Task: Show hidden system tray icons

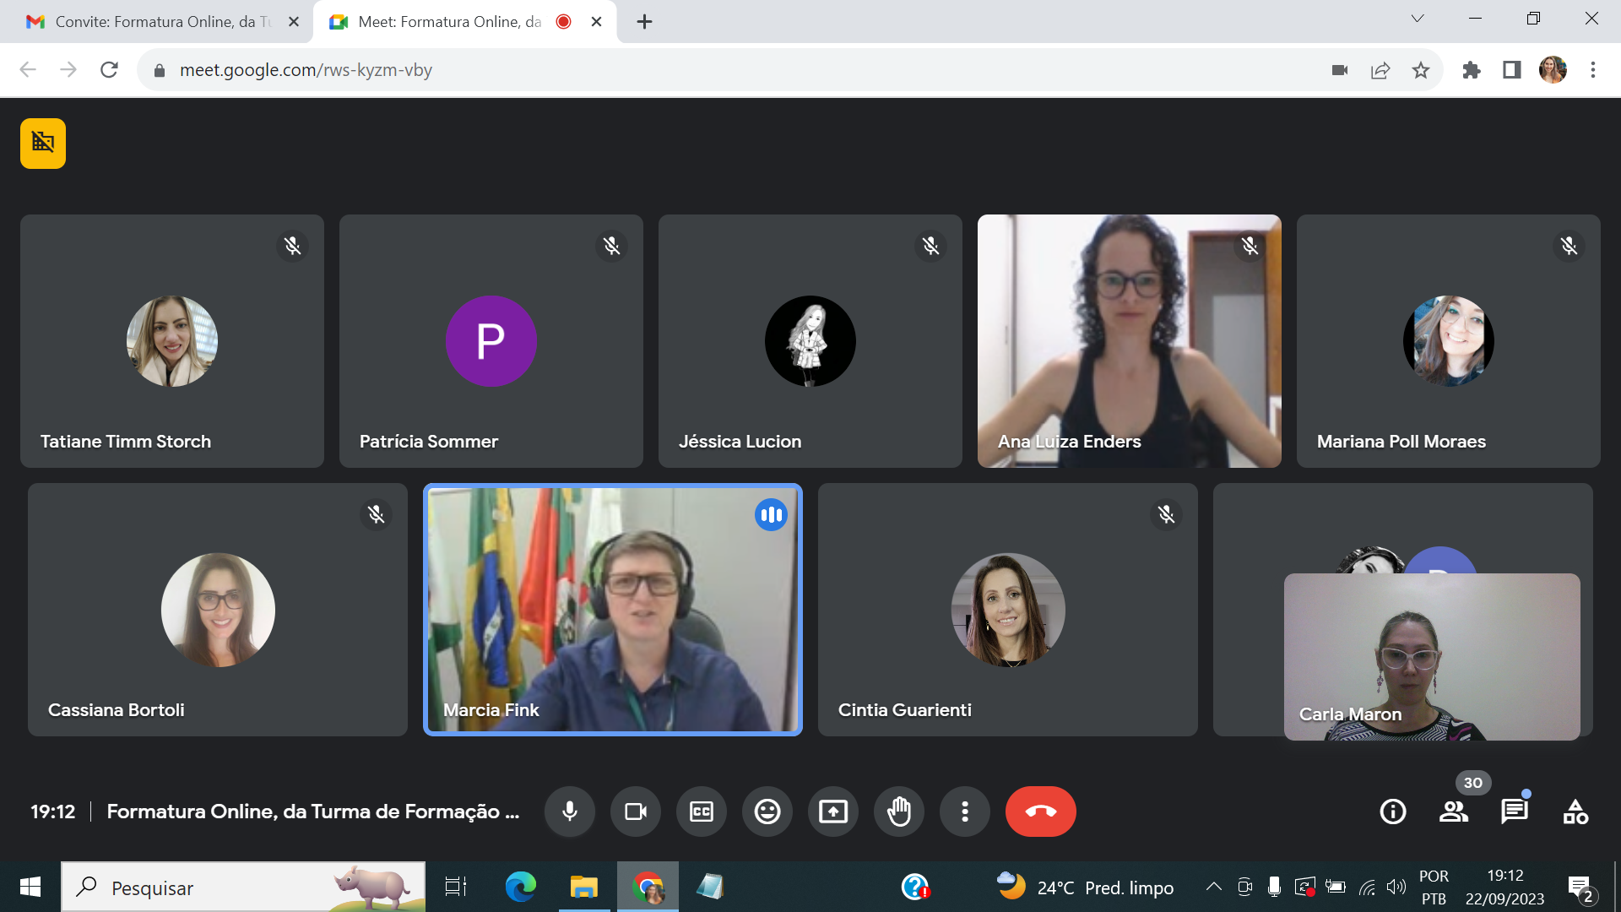Action: coord(1213,887)
